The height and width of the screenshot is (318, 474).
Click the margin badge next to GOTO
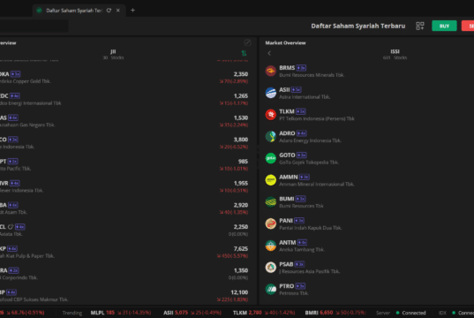pos(302,155)
